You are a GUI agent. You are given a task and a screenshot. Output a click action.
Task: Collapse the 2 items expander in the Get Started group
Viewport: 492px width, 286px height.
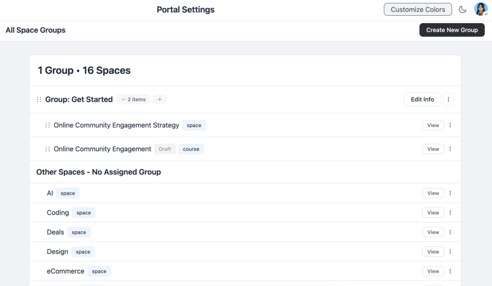tap(134, 99)
